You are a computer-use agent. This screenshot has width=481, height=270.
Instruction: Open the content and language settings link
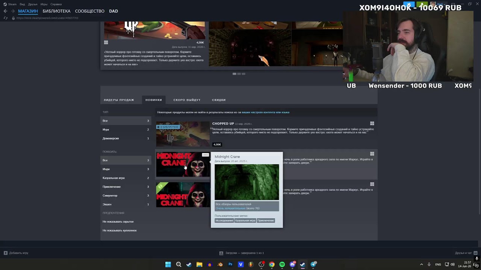265,112
